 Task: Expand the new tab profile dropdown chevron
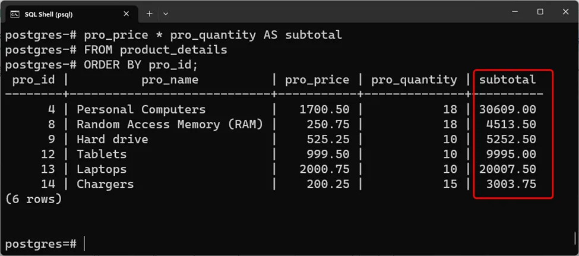166,13
